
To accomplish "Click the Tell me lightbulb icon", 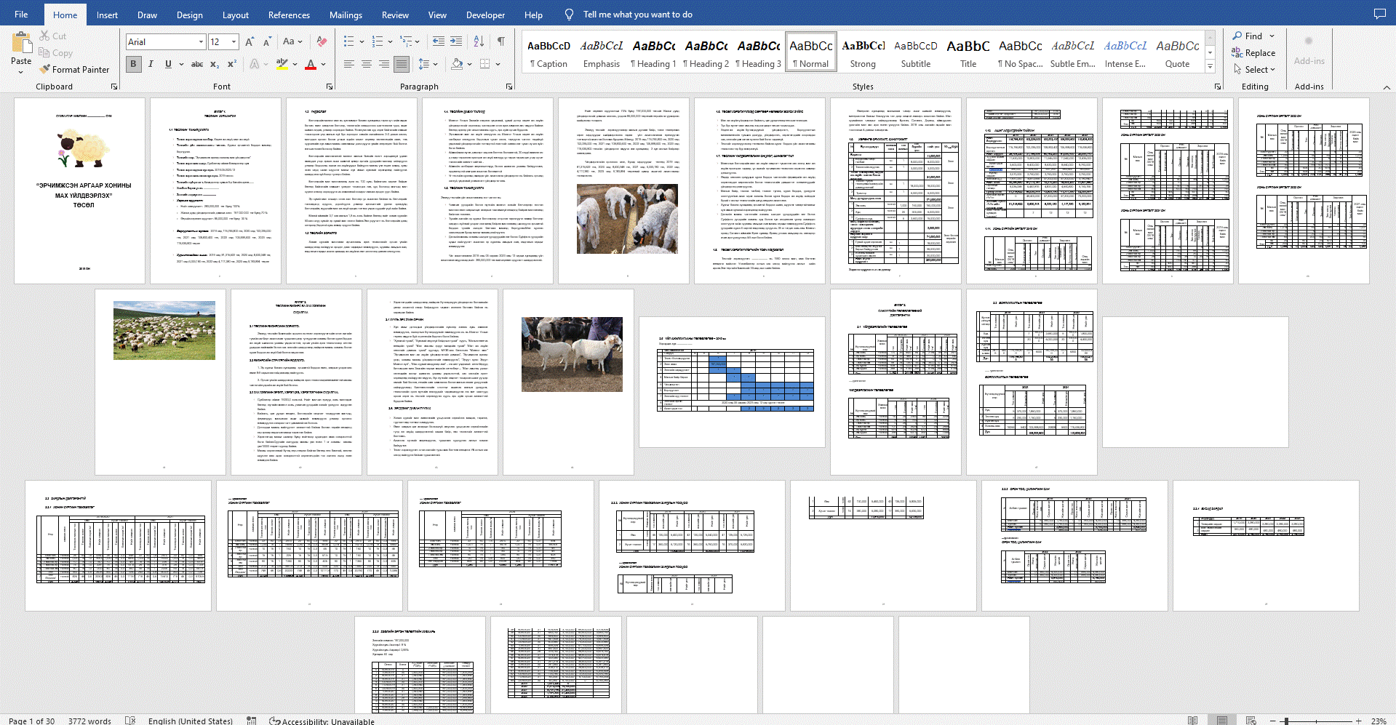I will [569, 15].
